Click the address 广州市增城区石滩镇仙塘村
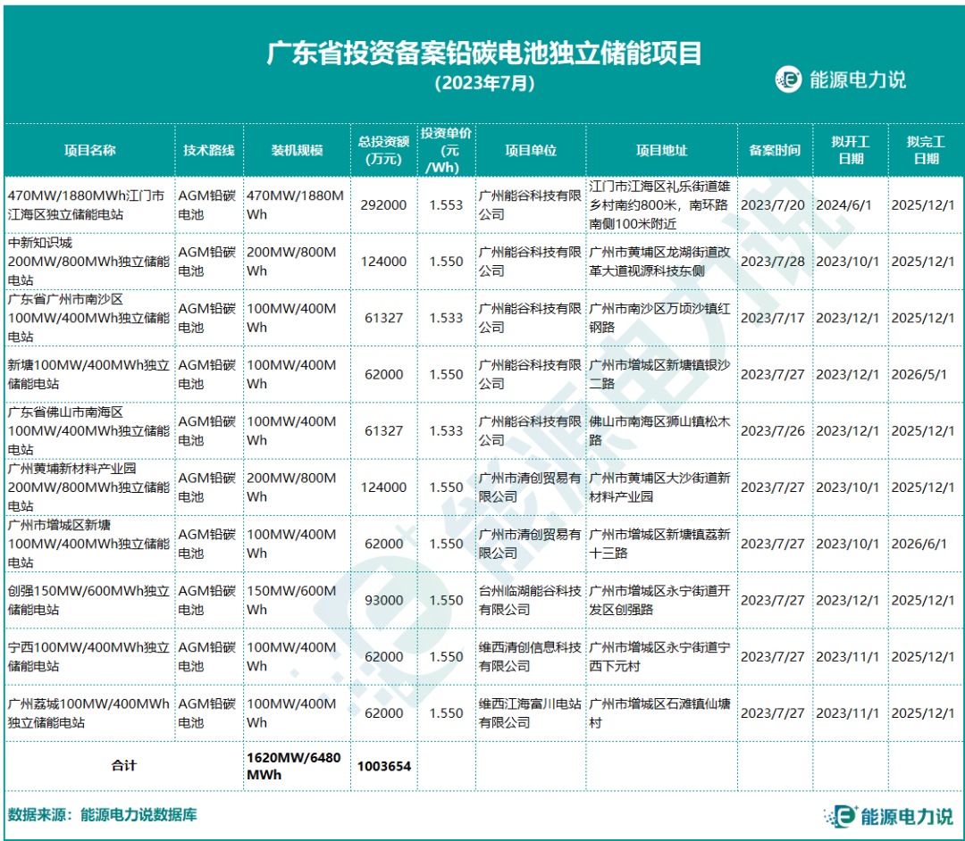 click(659, 713)
